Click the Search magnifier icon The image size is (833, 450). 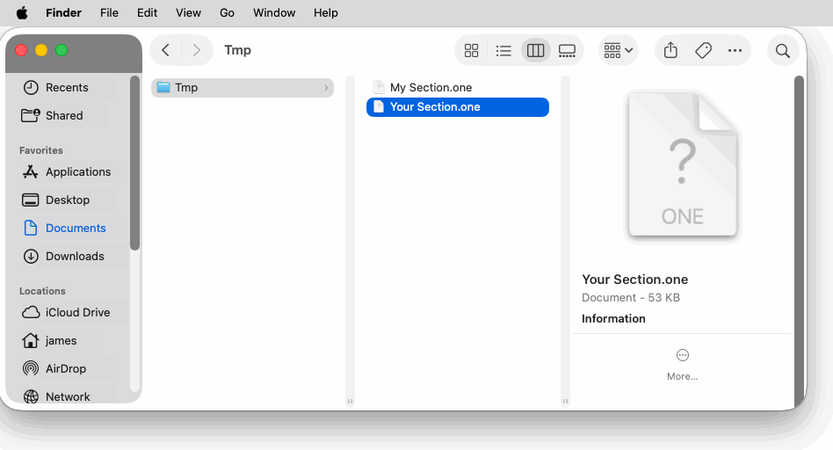tap(782, 51)
